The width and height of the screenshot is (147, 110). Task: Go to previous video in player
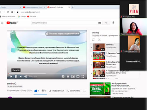point(11,77)
